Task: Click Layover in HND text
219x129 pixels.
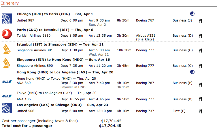Action: pos(73,87)
